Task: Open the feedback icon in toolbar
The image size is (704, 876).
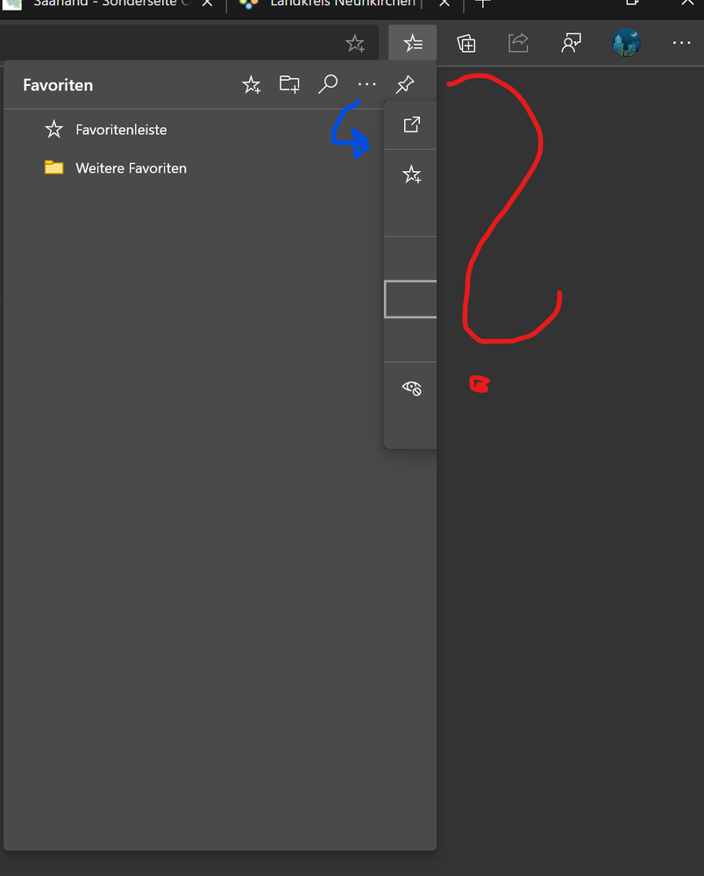Action: pos(571,42)
